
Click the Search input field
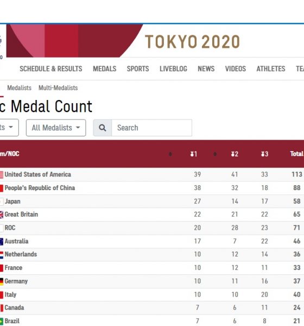coord(151,128)
